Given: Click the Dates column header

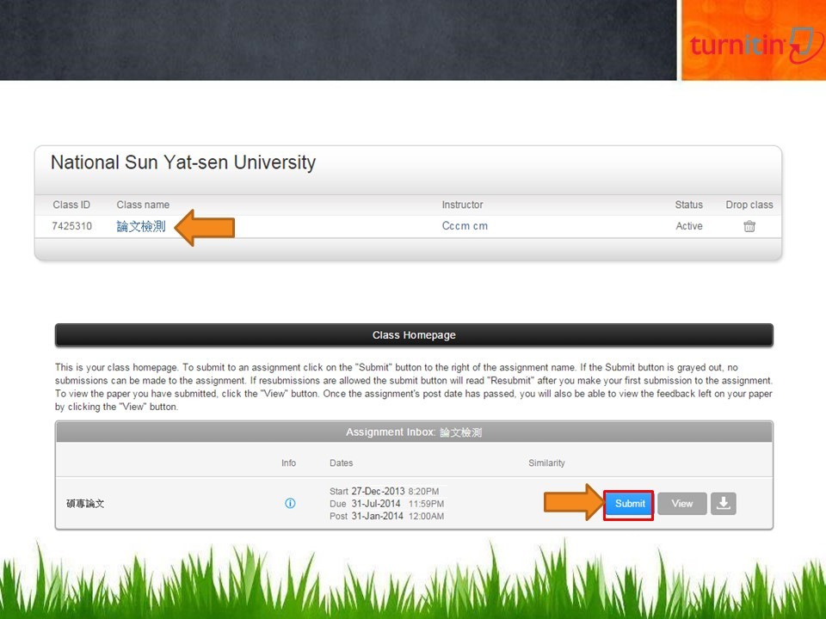Looking at the screenshot, I should [x=341, y=463].
